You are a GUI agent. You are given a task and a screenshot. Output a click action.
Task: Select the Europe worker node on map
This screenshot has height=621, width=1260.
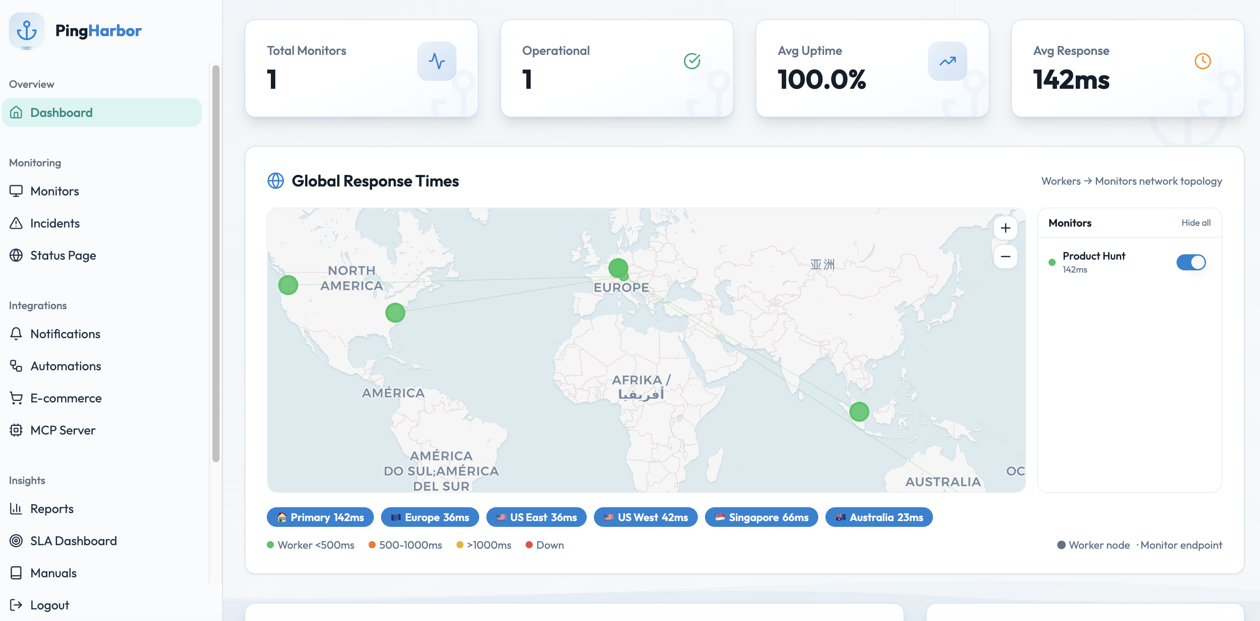[x=618, y=268]
